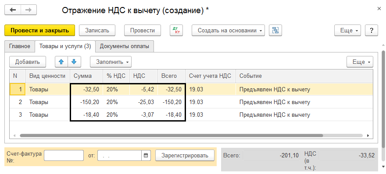
Task: Click Провести и закрыть button
Action: 39,31
